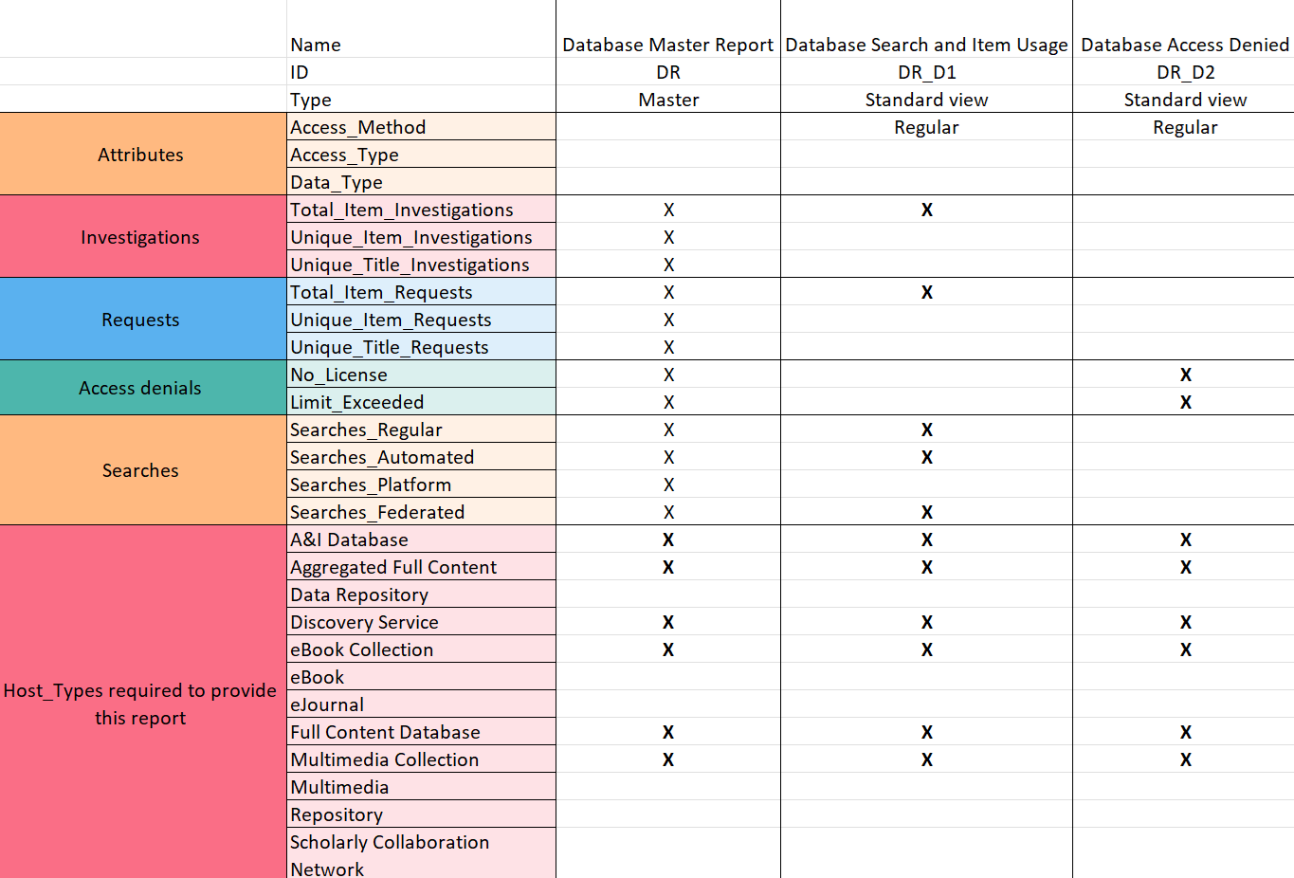Viewport: 1294px width, 878px height.
Task: Click the Data Repository cell
Action: [421, 594]
